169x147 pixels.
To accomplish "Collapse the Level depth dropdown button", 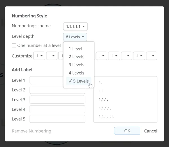I will [x=75, y=37].
